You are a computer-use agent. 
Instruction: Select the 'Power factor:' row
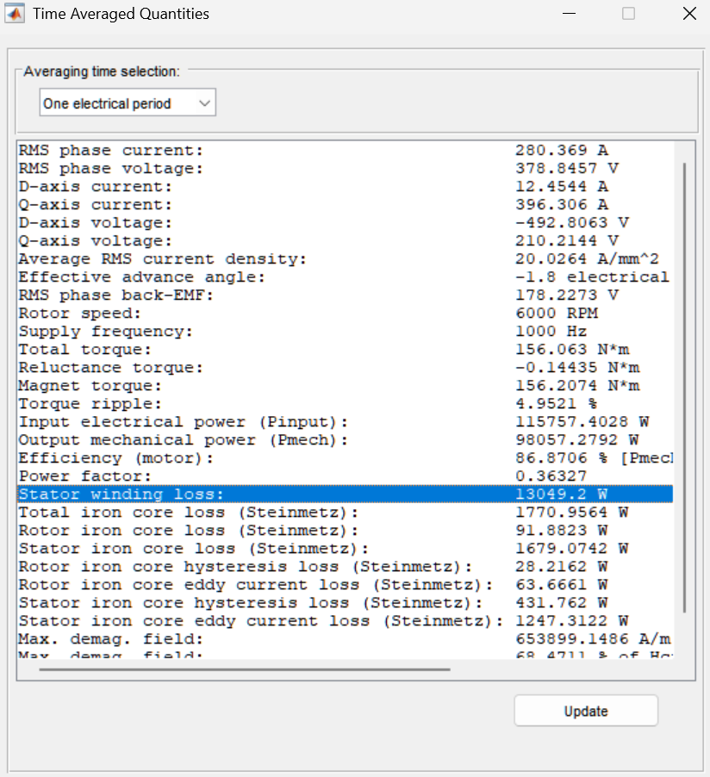pos(345,476)
